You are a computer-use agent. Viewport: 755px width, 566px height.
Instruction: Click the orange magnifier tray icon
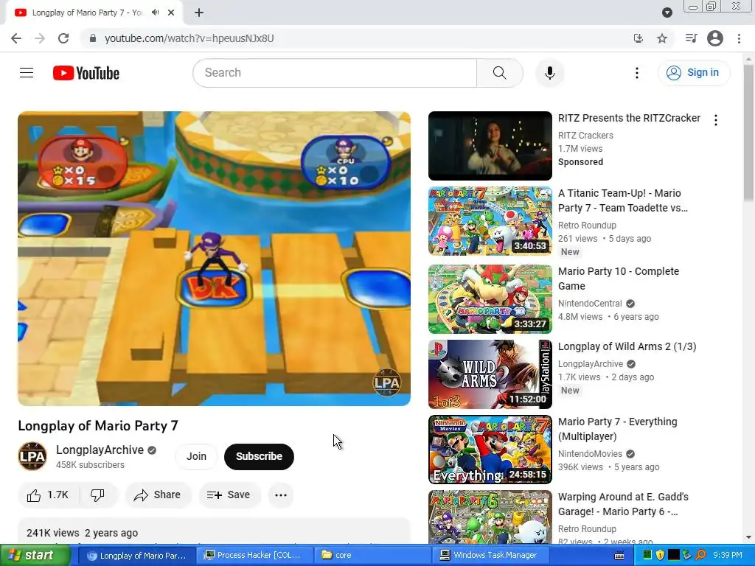point(700,555)
